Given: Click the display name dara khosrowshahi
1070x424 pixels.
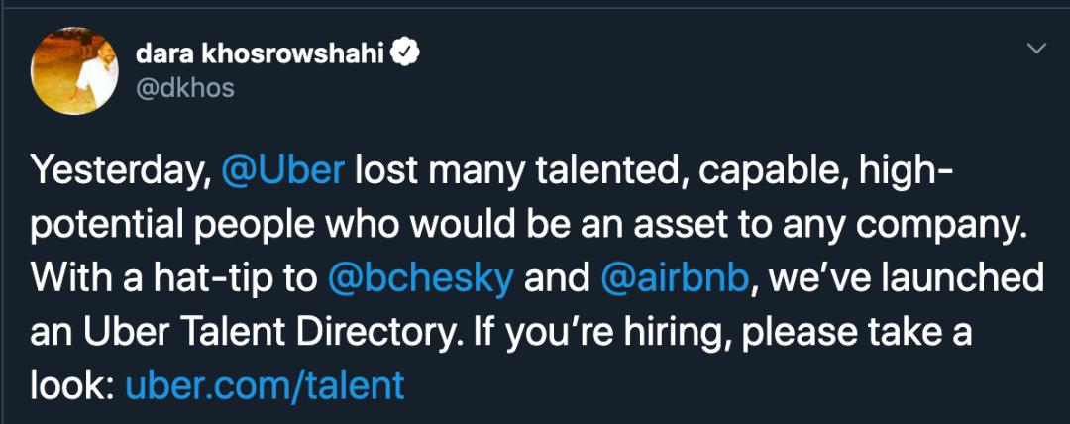Looking at the screenshot, I should pos(260,53).
